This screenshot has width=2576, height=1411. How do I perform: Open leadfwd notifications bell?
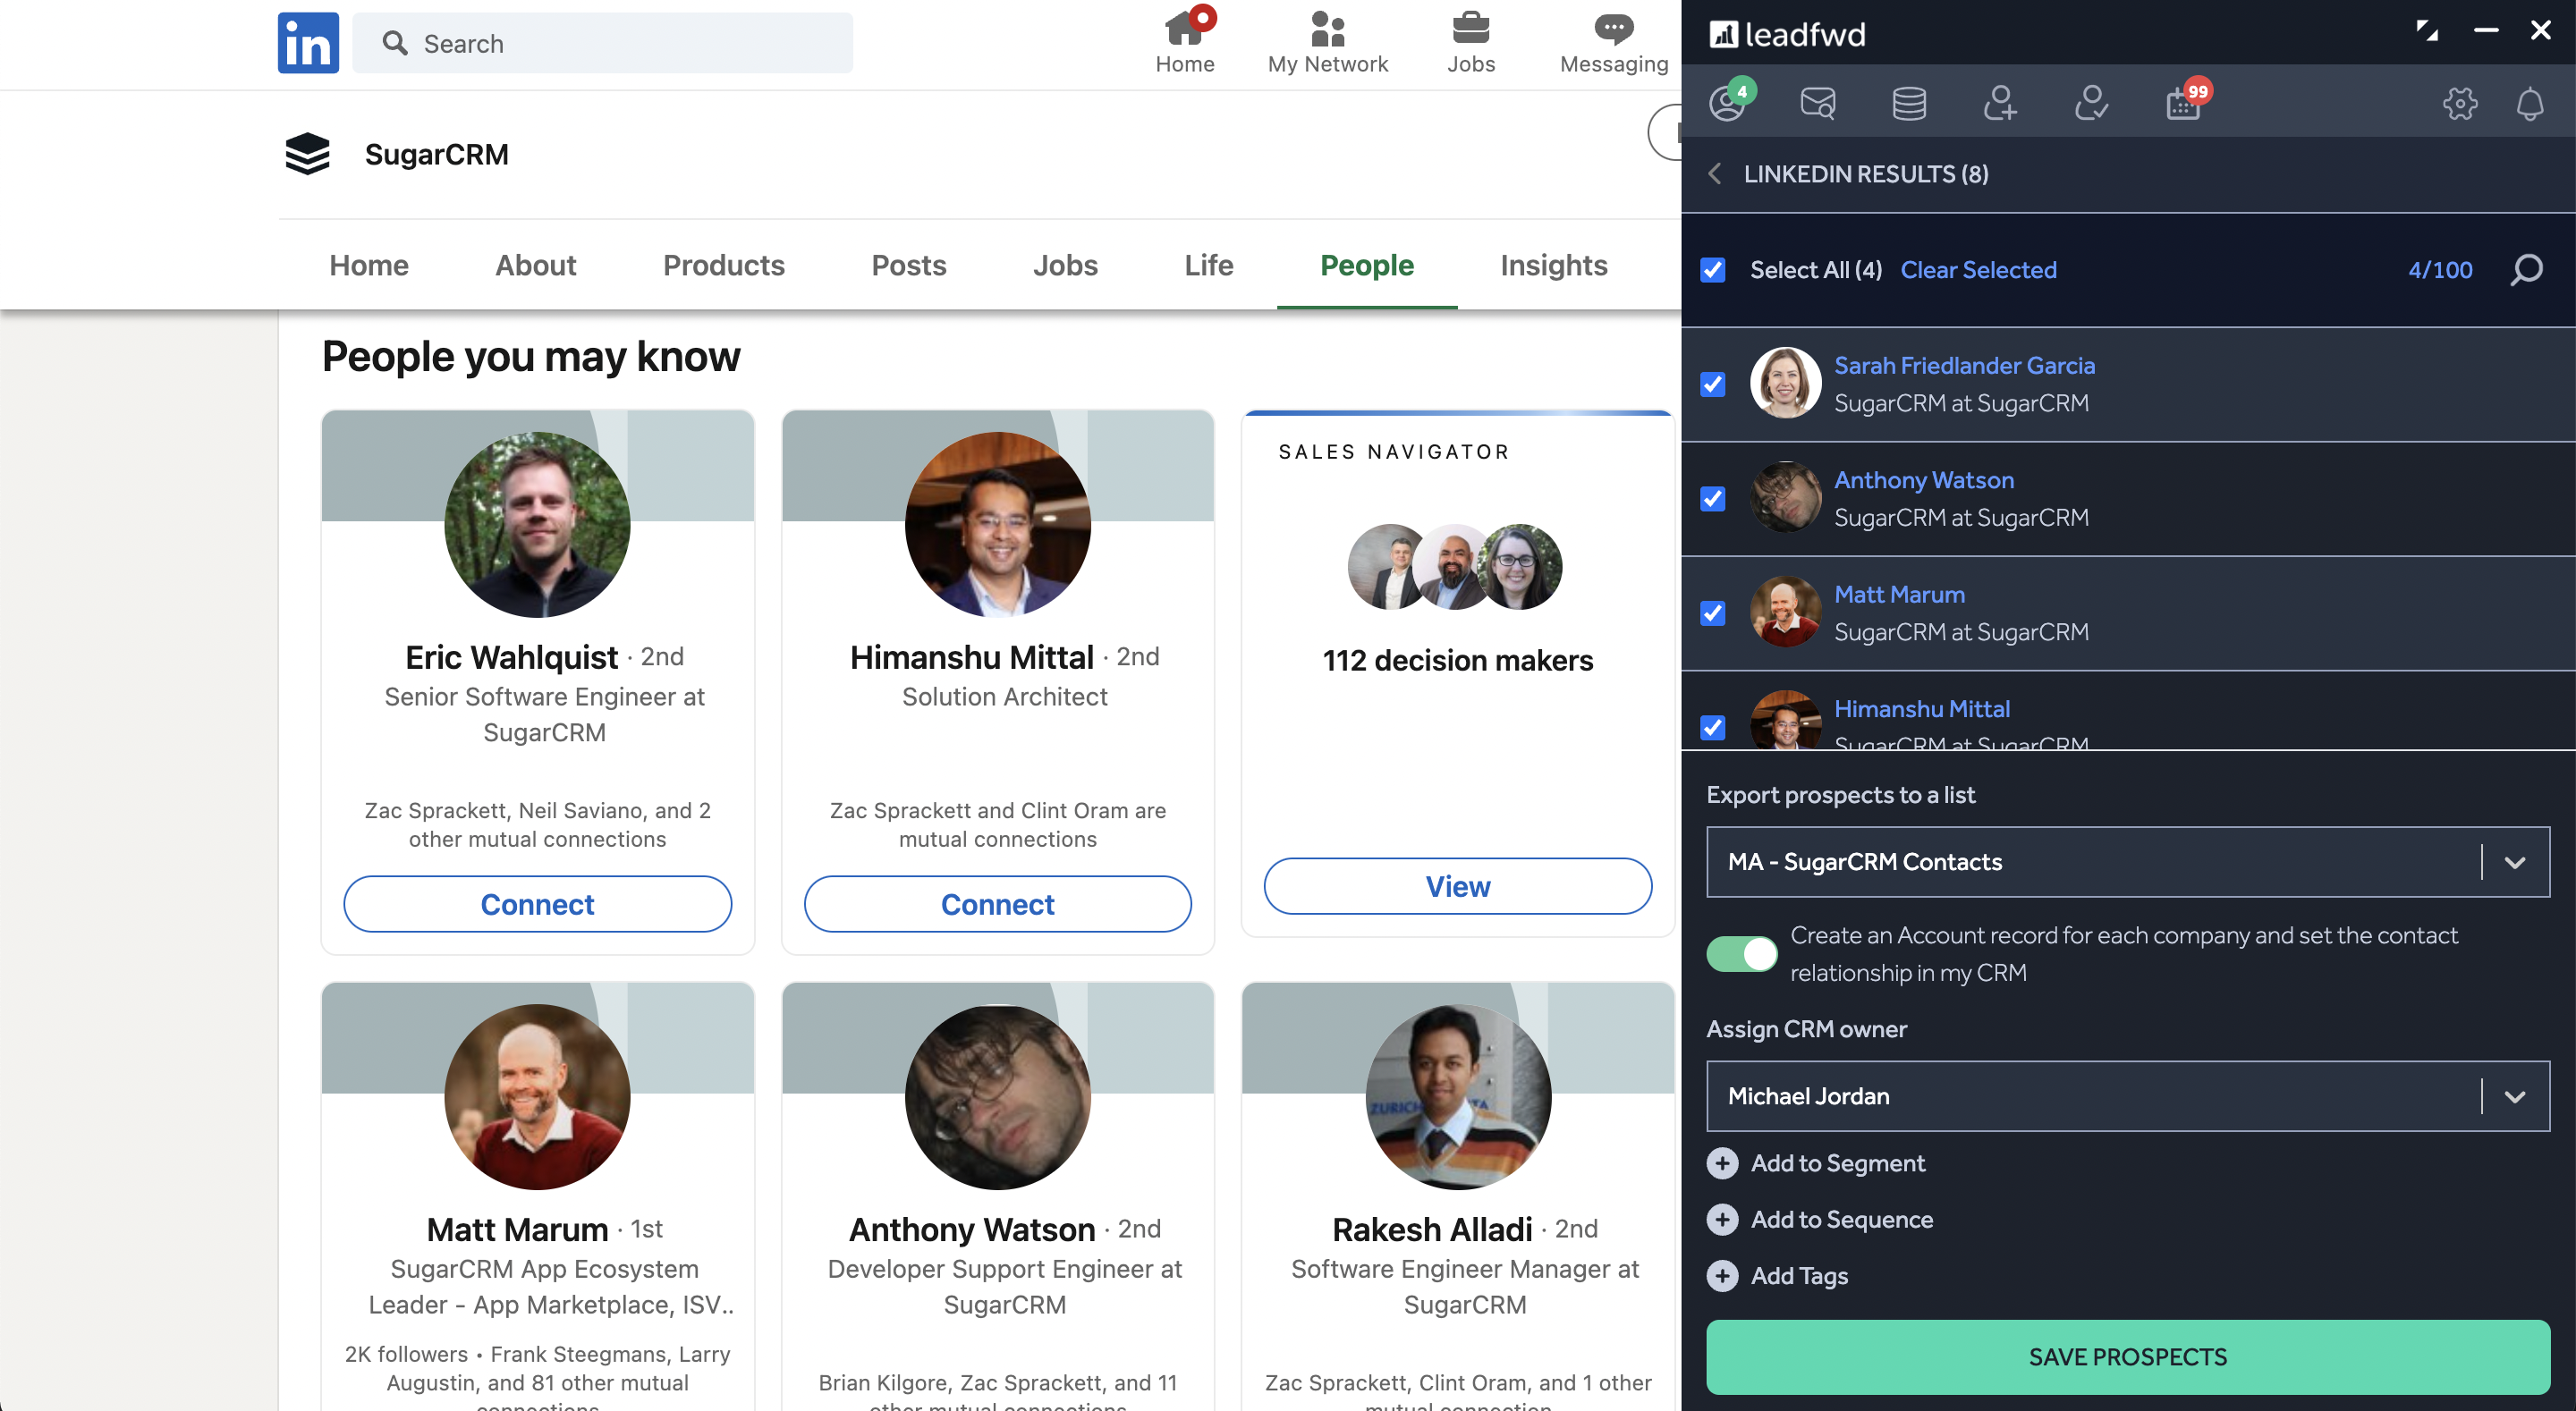pyautogui.click(x=2529, y=103)
